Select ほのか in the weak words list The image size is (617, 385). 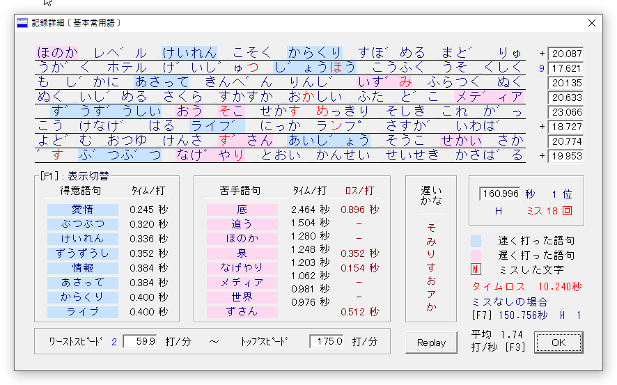[242, 239]
